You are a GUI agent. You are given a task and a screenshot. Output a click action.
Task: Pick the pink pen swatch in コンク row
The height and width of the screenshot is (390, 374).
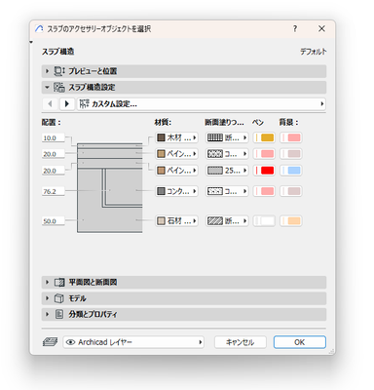click(x=264, y=191)
